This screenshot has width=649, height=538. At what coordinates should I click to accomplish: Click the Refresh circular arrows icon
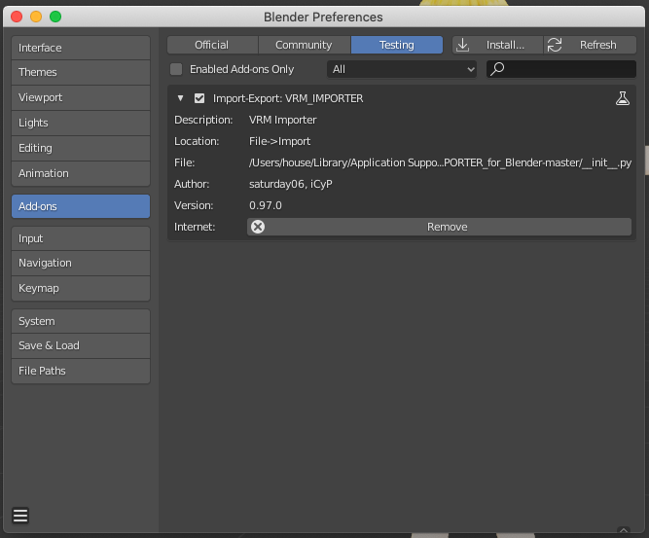(x=555, y=45)
